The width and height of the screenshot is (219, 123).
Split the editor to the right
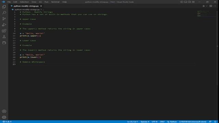coord(211,6)
